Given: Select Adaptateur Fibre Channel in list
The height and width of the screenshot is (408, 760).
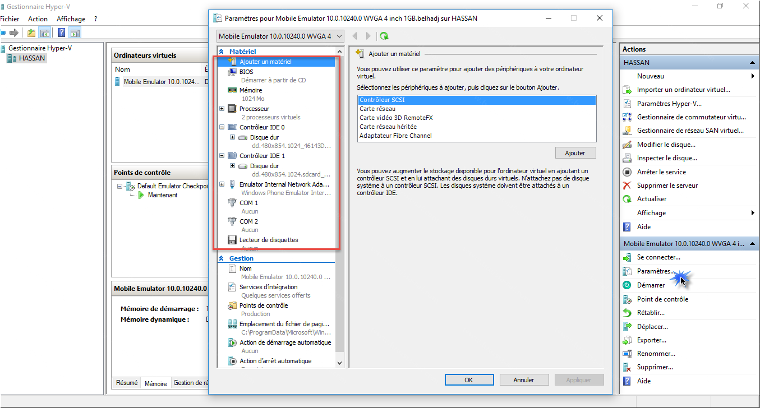Looking at the screenshot, I should click(477, 136).
